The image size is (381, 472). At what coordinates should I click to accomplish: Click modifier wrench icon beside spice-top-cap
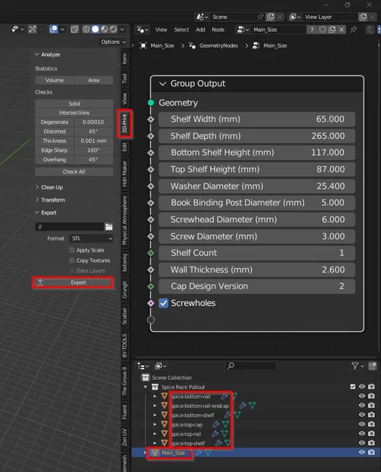coord(215,424)
